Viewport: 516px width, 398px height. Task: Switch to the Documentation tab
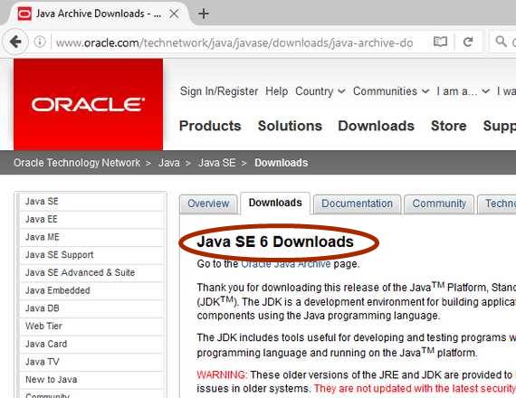357,204
